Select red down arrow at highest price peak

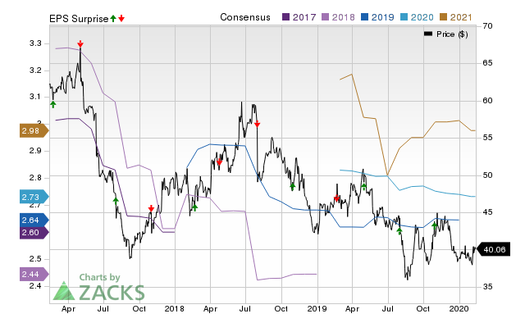(x=80, y=43)
